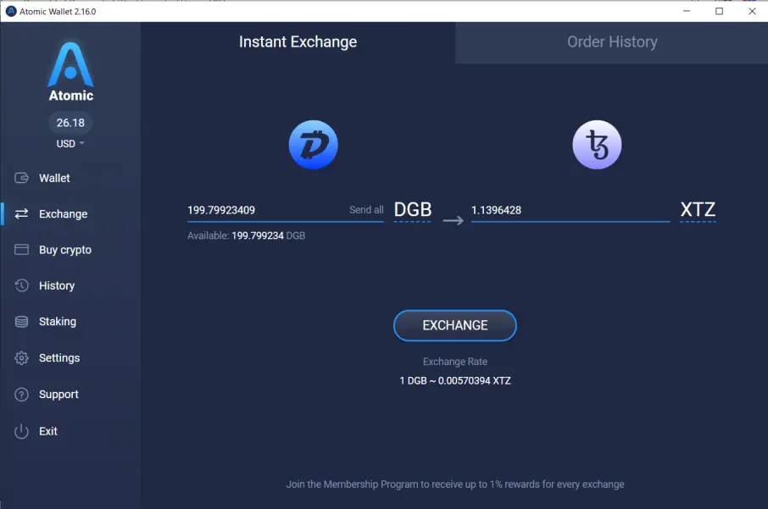
Task: Go to Wallet in the sidebar
Action: pos(54,178)
